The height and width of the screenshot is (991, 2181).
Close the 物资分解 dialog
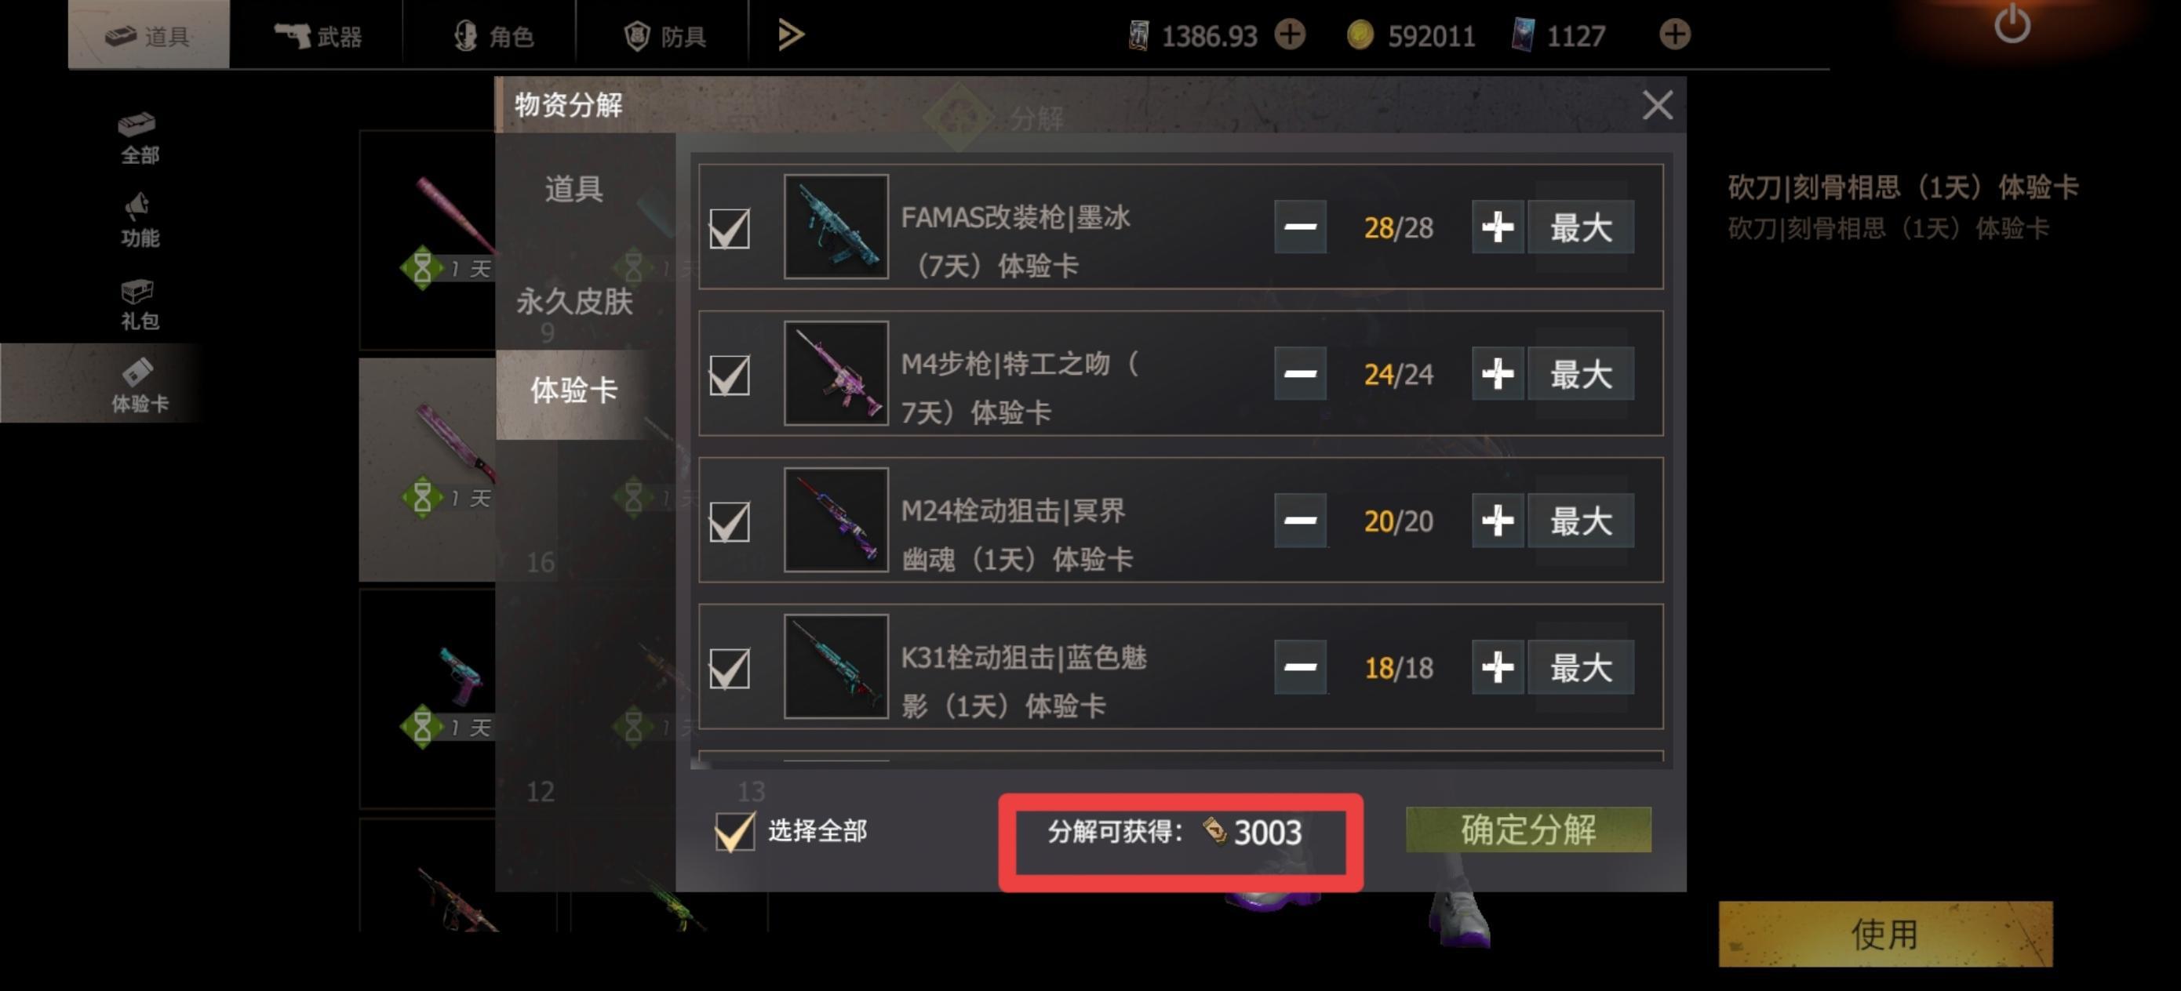tap(1657, 106)
